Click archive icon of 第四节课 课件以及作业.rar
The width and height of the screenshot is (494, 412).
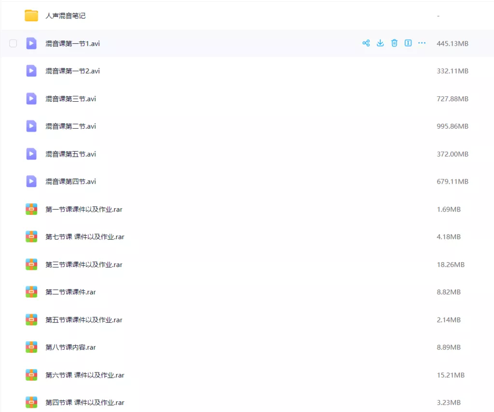click(x=31, y=402)
